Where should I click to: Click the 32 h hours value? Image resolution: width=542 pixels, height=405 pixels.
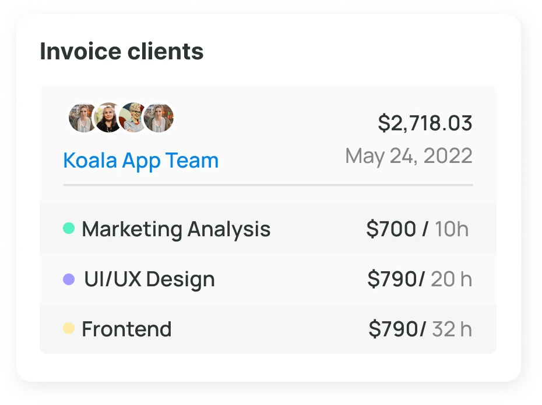tap(452, 329)
